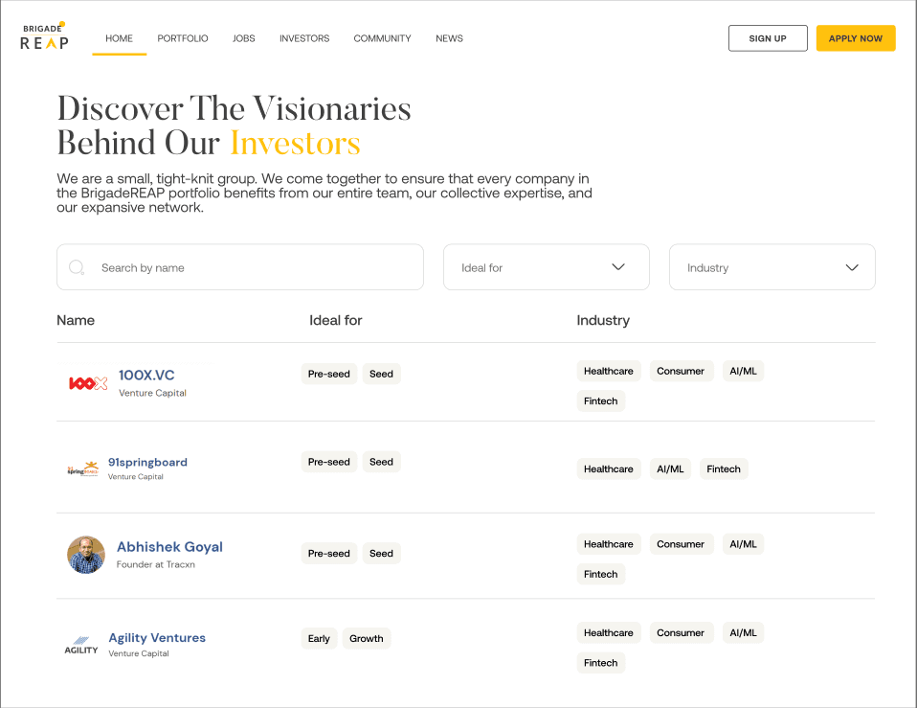Click the Industry column header
The image size is (917, 708).
tap(603, 320)
